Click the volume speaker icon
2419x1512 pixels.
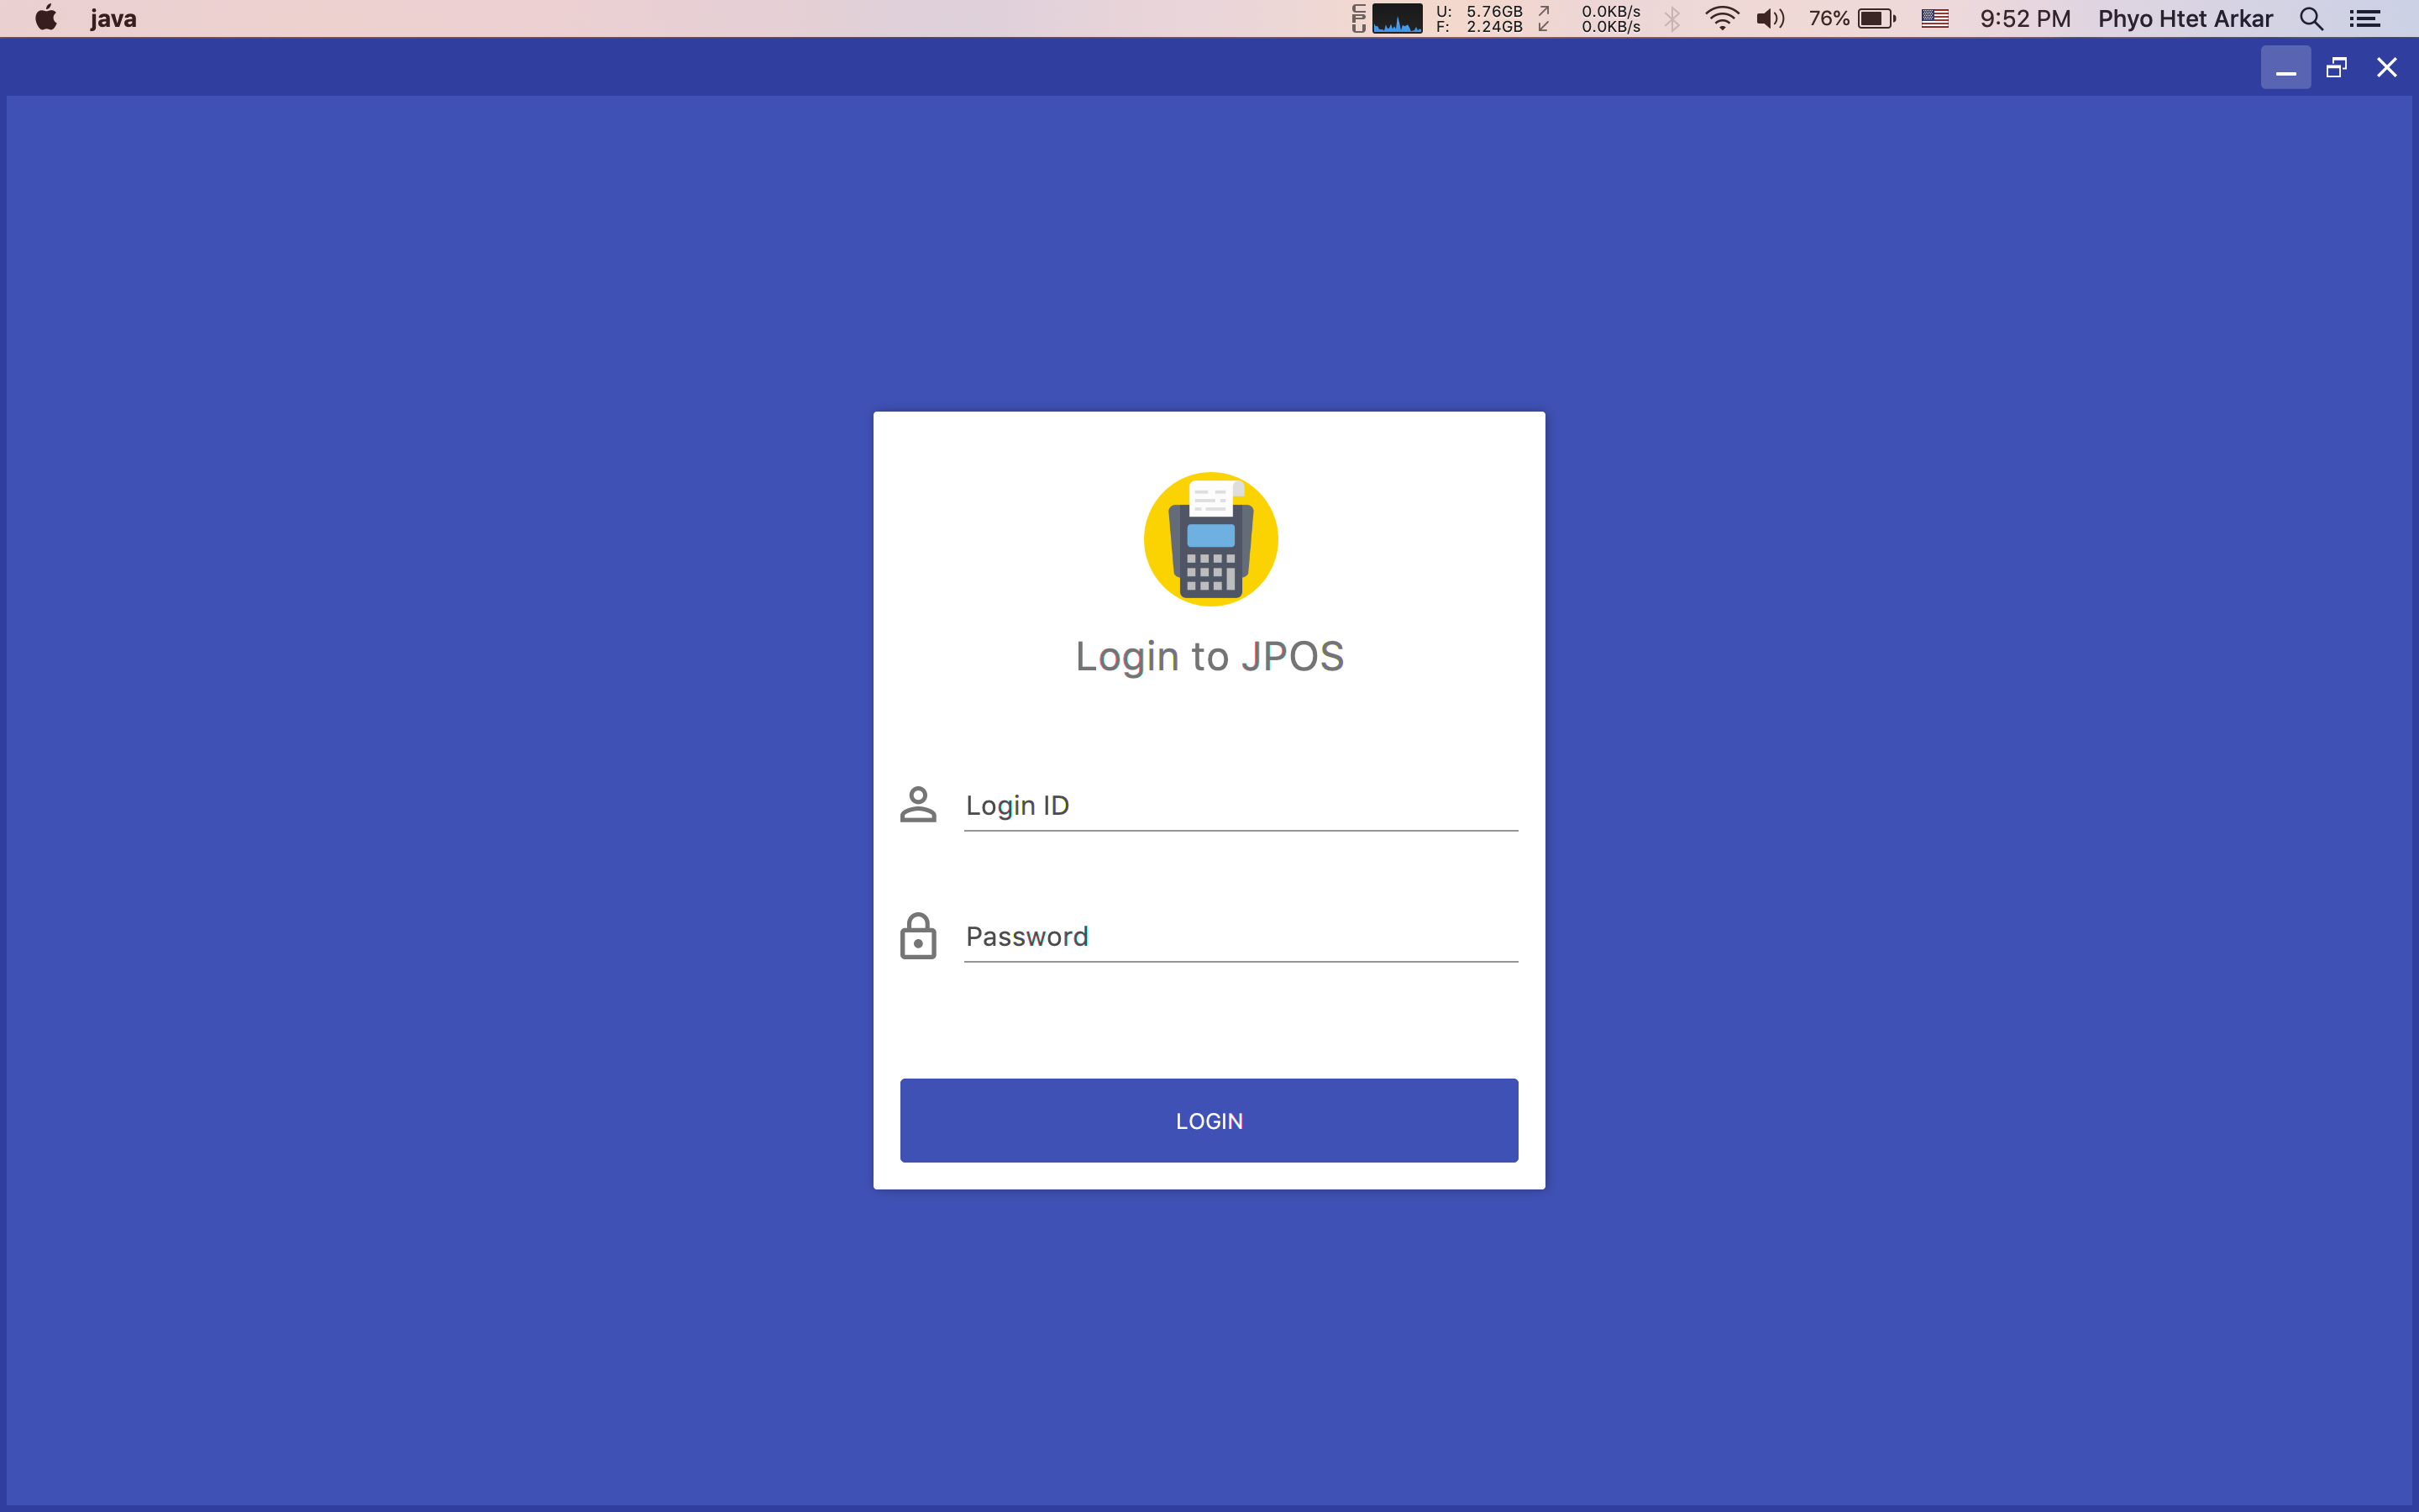(x=1769, y=18)
